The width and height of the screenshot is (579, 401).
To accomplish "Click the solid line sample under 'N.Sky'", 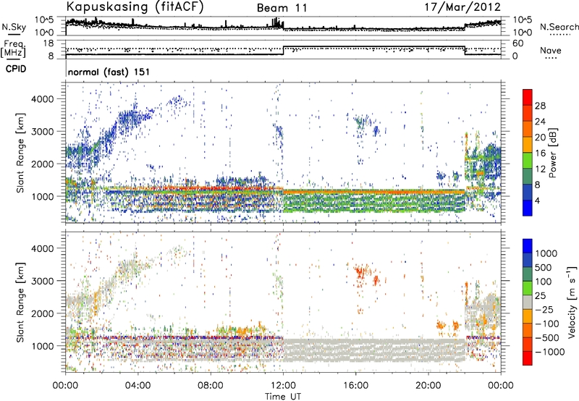I will 14,34.
